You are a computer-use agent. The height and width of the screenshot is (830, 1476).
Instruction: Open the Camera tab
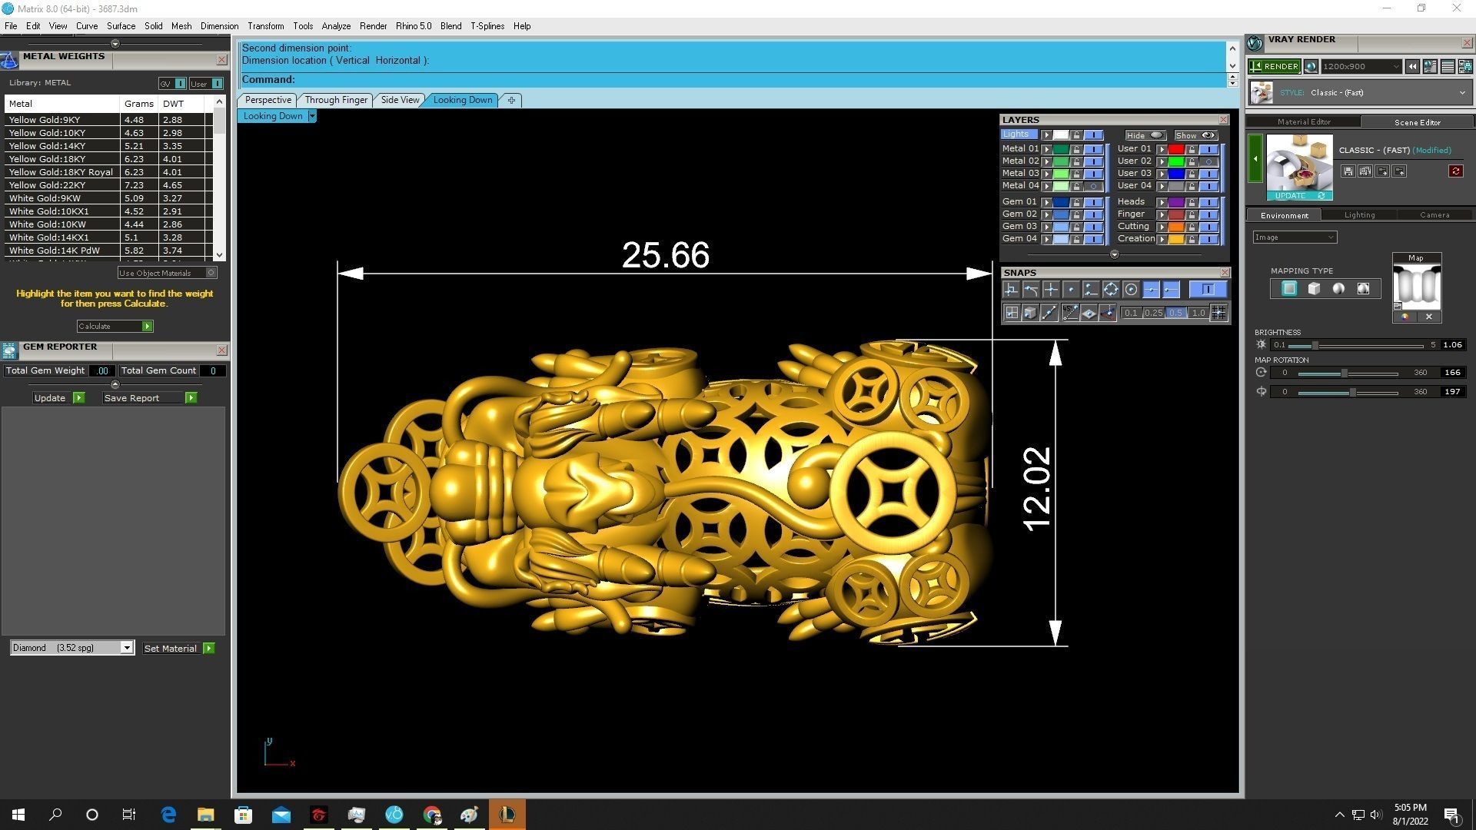[x=1434, y=215]
